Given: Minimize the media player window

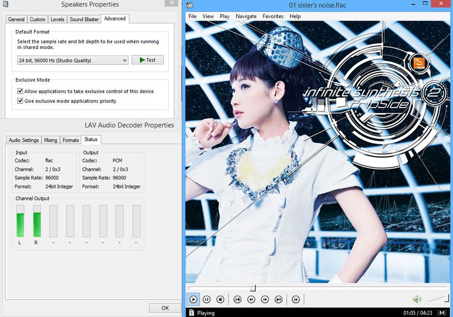Looking at the screenshot, I should click(x=413, y=4).
